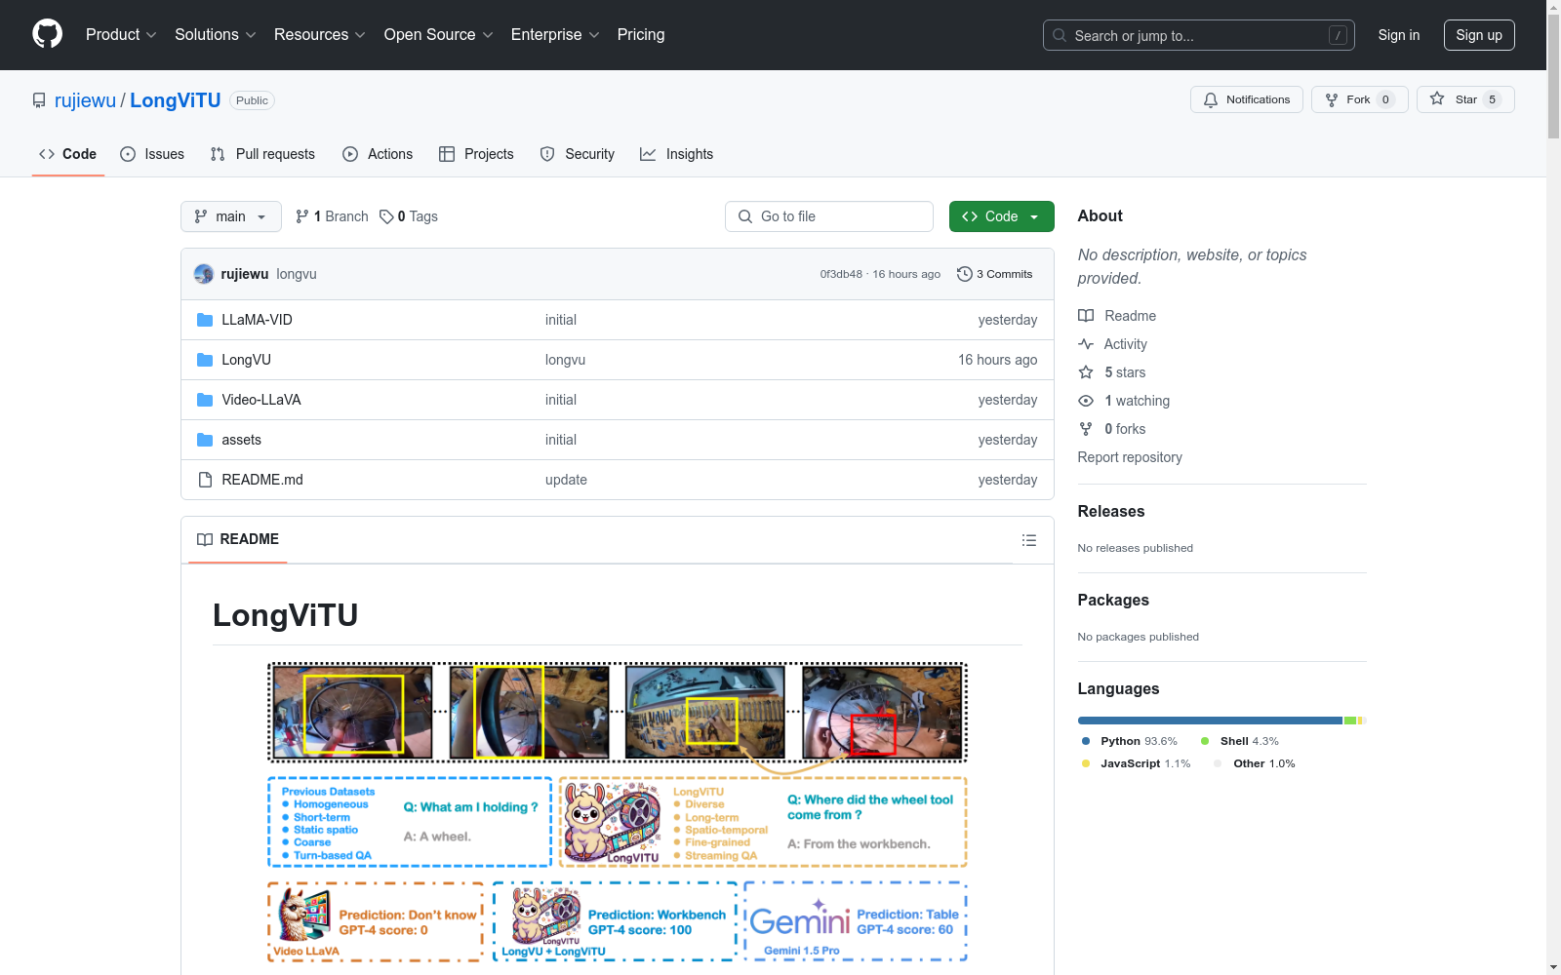
Task: Expand the Solutions menu
Action: click(x=215, y=34)
